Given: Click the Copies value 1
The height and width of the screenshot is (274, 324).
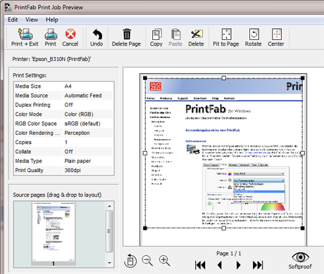Looking at the screenshot, I should tap(66, 143).
